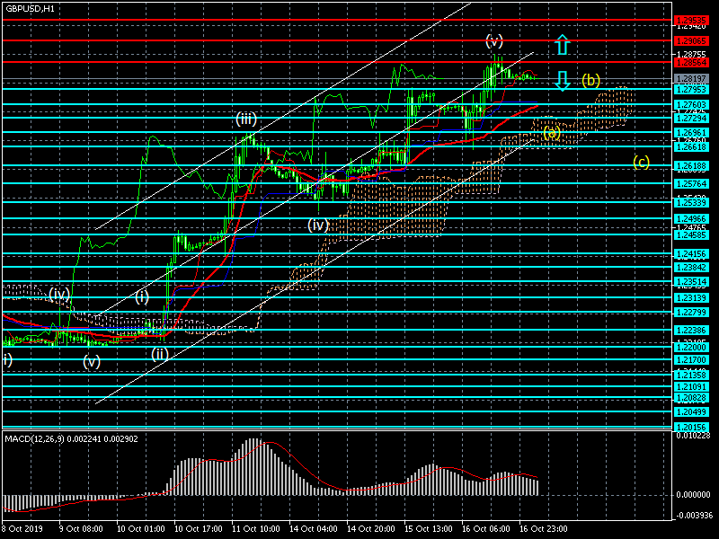Click the 1.25339 price level tag
The image size is (719, 539).
pos(691,202)
